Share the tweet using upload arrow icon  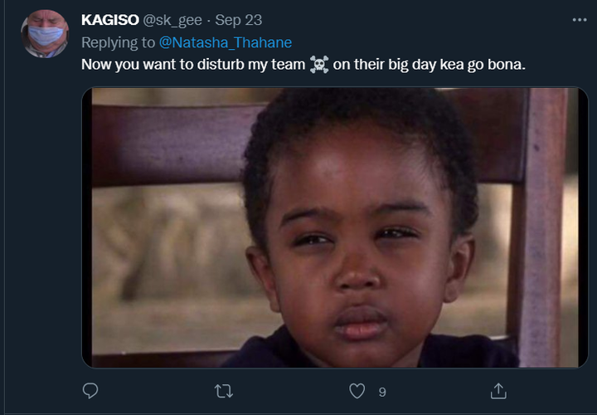coord(498,391)
